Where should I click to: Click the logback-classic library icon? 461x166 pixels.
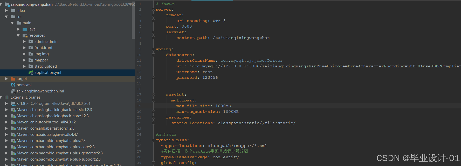click(13, 110)
